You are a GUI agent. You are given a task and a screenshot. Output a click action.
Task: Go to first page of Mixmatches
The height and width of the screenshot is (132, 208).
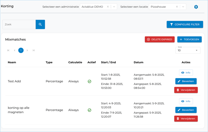coord(8,50)
